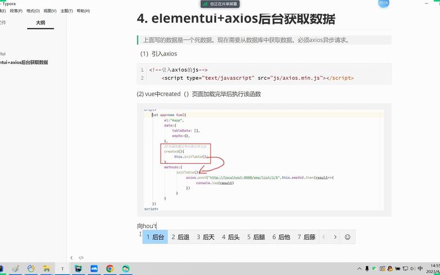This screenshot has width=440, height=275.
Task: Choose IME candidate 4 后头
Action: tap(231, 237)
